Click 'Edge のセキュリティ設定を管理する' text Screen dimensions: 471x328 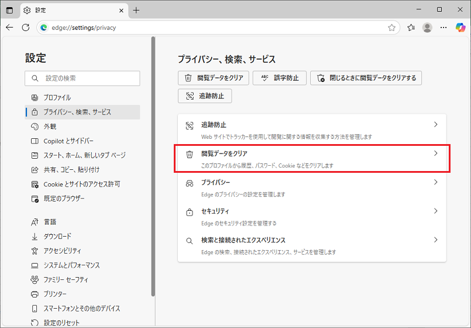point(239,223)
